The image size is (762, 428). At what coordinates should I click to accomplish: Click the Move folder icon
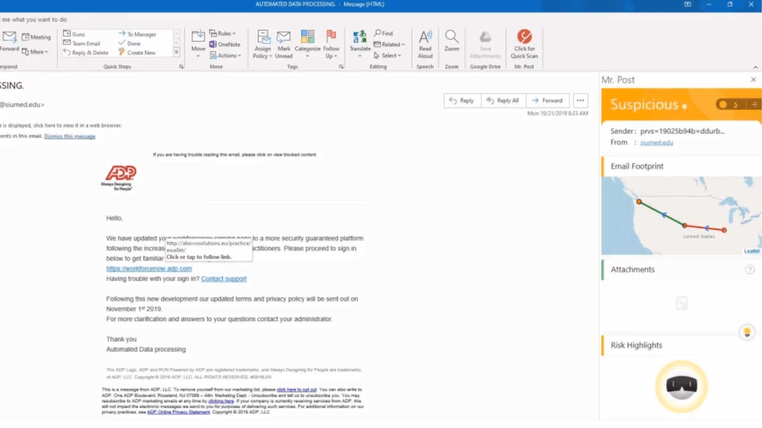pos(198,37)
